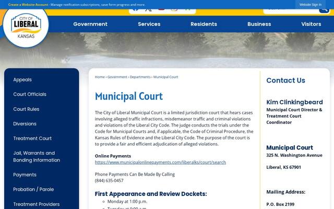The width and height of the screenshot is (334, 209).
Task: Click the Monday at 1:00 p.m. entry
Action: pos(127,202)
